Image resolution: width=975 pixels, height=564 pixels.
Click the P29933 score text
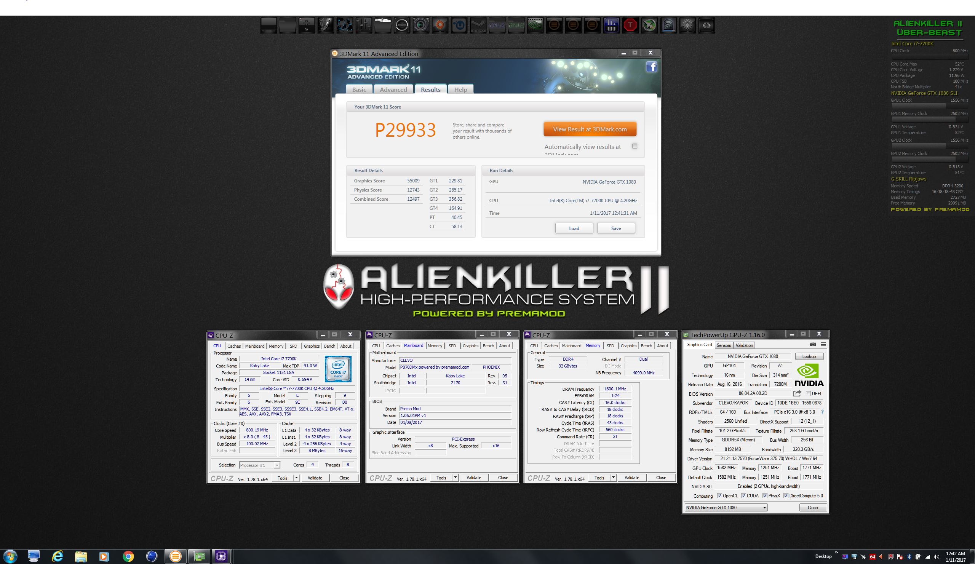406,130
